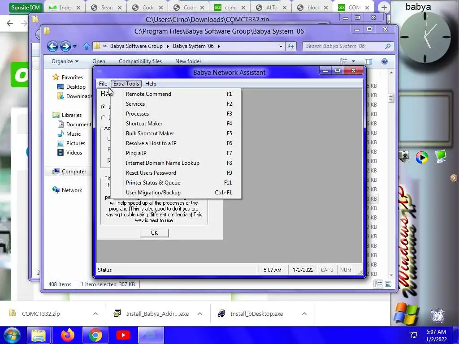This screenshot has width=459, height=344.
Task: Click the Windows Start button
Action: [x=12, y=335]
